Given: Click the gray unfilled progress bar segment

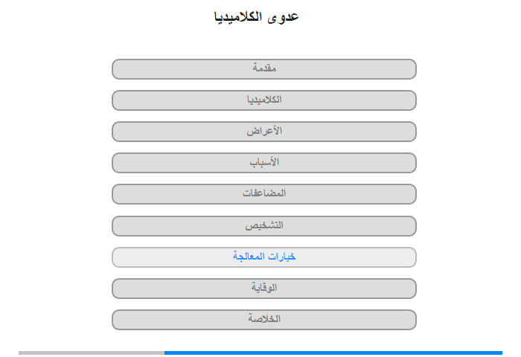Looking at the screenshot, I should tap(92, 353).
